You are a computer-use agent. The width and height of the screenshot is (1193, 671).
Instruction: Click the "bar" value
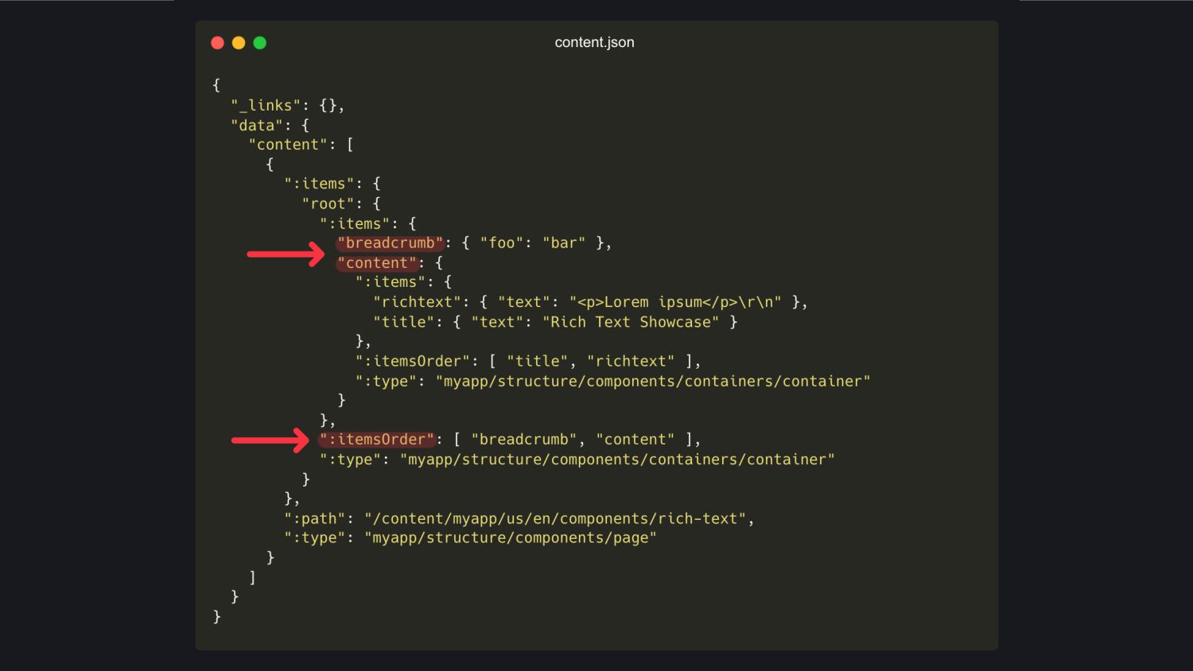(x=564, y=243)
